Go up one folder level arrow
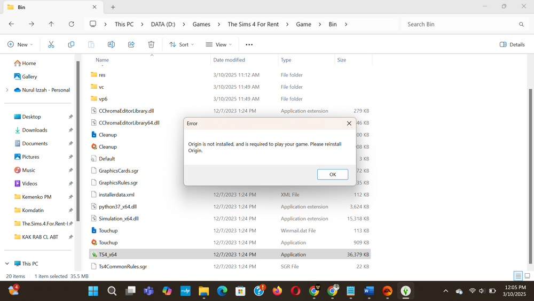Viewport: 534px width, 301px height. 51,24
